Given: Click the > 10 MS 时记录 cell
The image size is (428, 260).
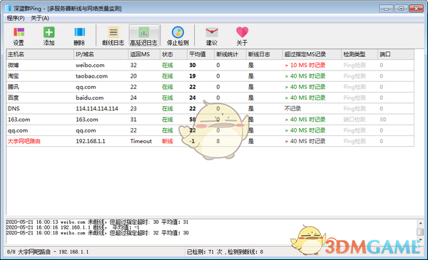Looking at the screenshot, I should [305, 65].
